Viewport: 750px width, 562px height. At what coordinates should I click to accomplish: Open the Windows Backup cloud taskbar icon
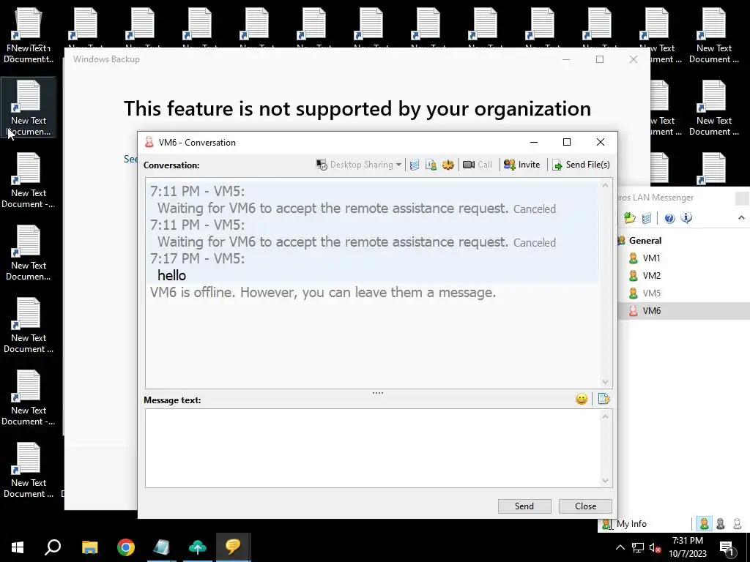tap(197, 547)
